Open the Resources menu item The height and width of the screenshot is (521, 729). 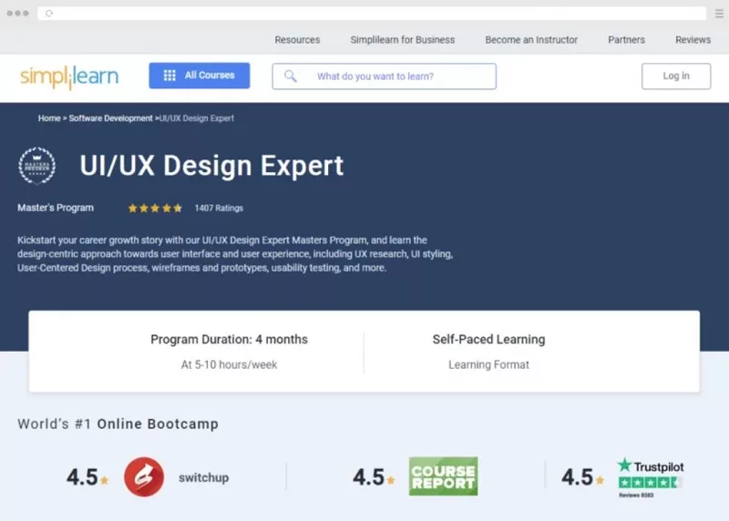point(297,40)
